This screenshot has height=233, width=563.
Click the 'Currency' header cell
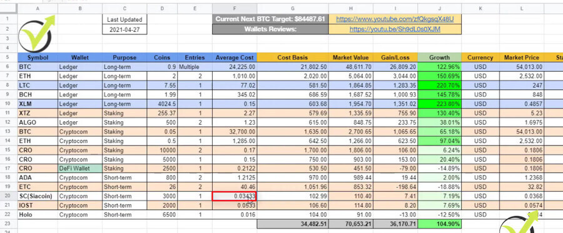[x=480, y=57]
